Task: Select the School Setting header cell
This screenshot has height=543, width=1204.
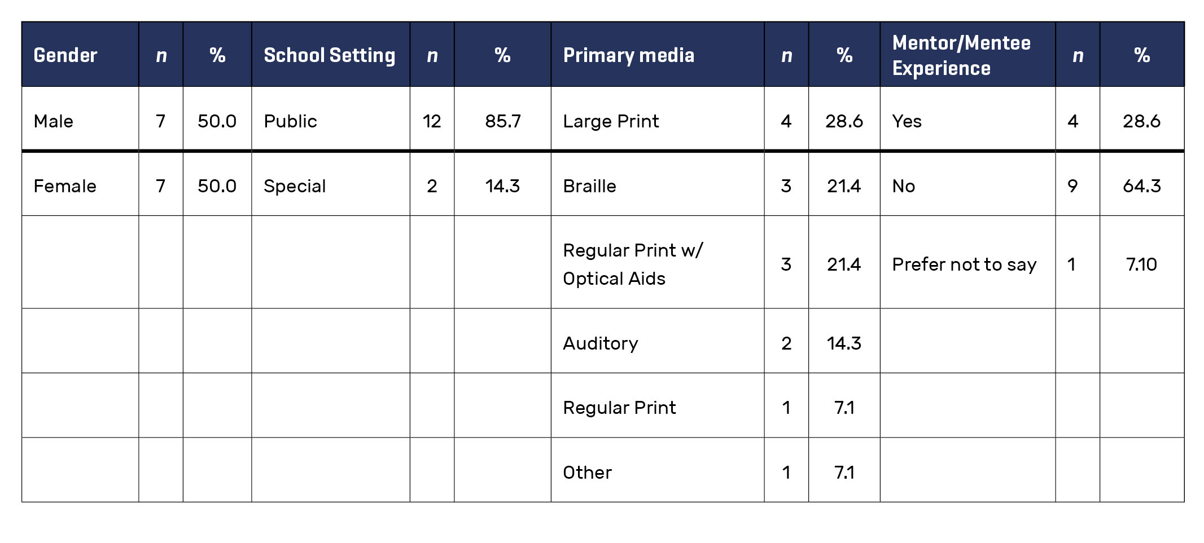Action: [x=330, y=55]
